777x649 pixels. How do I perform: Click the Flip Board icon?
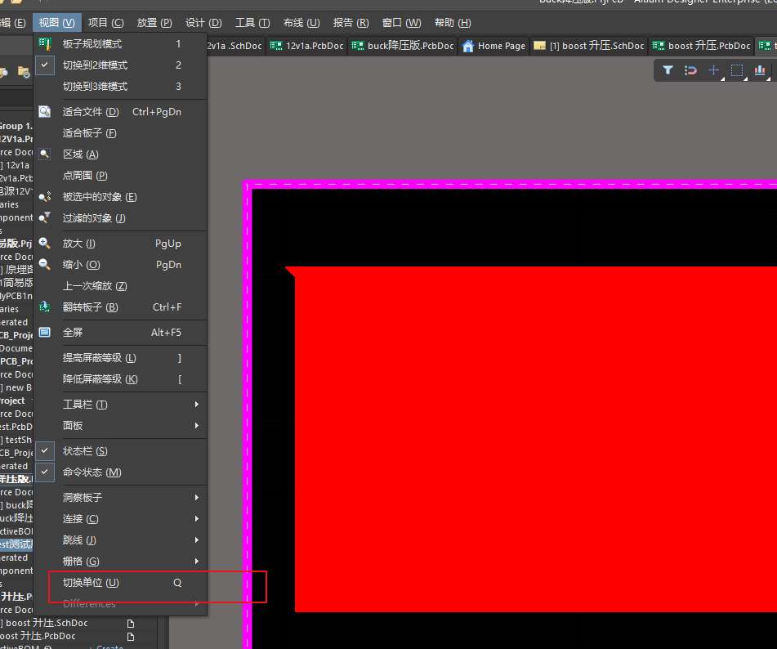click(x=45, y=307)
